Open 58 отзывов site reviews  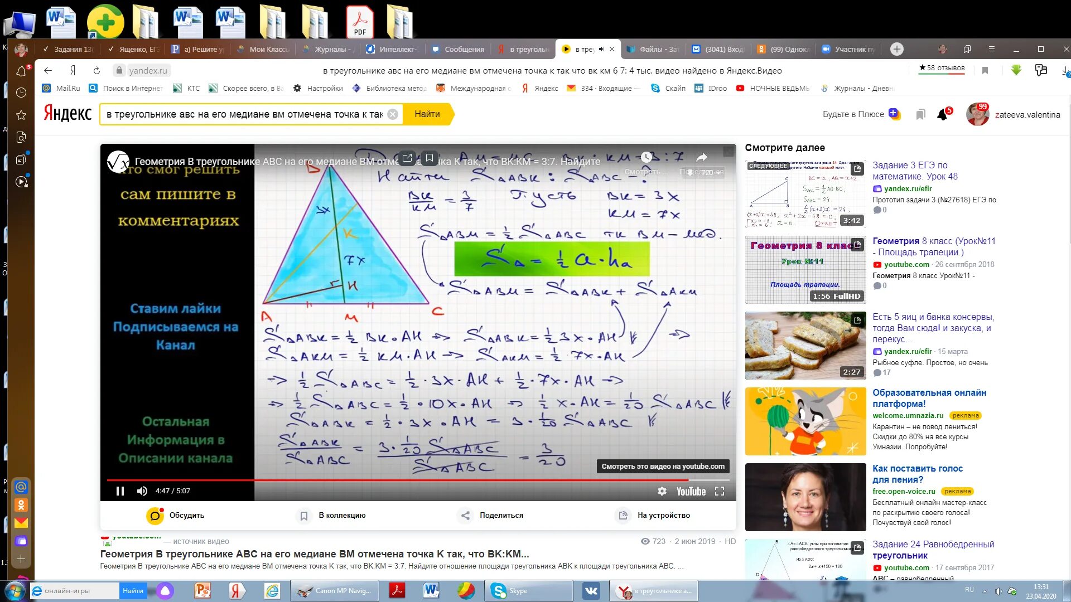[x=942, y=68]
